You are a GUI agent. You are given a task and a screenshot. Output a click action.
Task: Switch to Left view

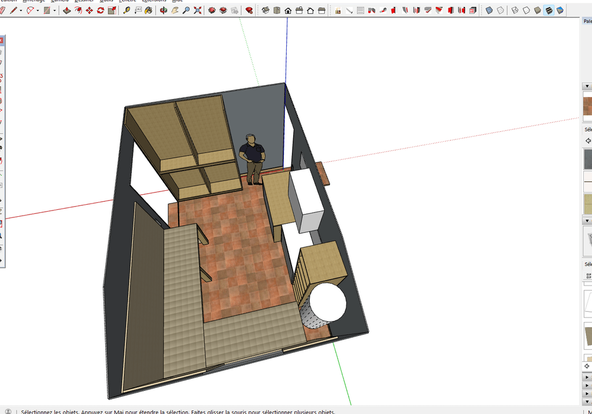click(321, 10)
